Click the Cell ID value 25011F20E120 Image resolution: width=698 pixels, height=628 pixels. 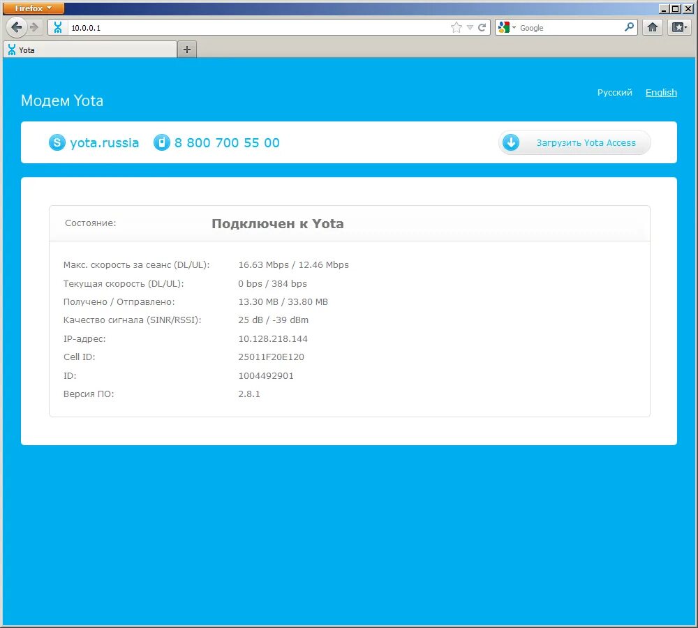[271, 357]
